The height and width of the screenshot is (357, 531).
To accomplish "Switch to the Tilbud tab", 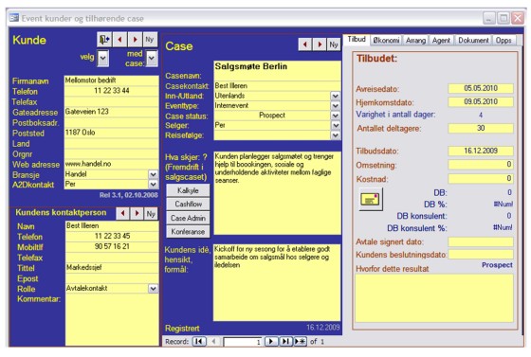I will pyautogui.click(x=357, y=40).
